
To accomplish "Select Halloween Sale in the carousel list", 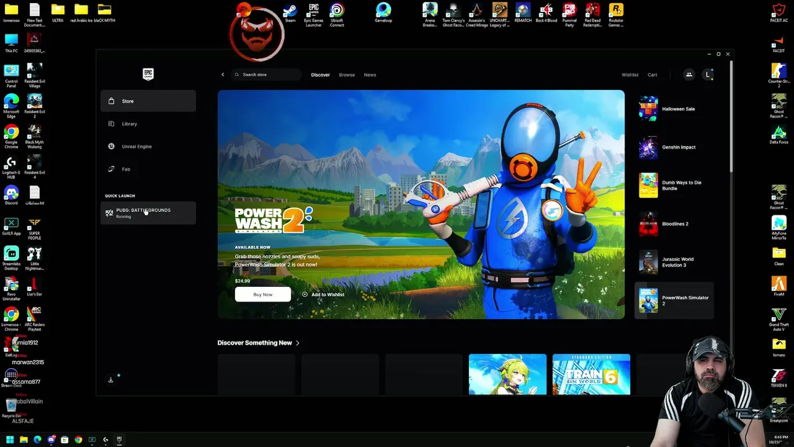I will pos(674,109).
